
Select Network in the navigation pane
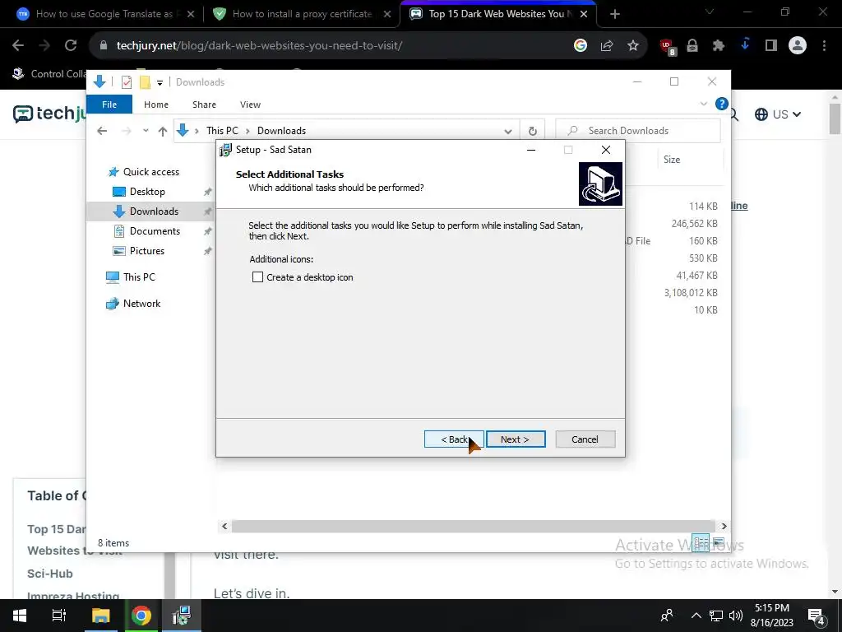141,304
